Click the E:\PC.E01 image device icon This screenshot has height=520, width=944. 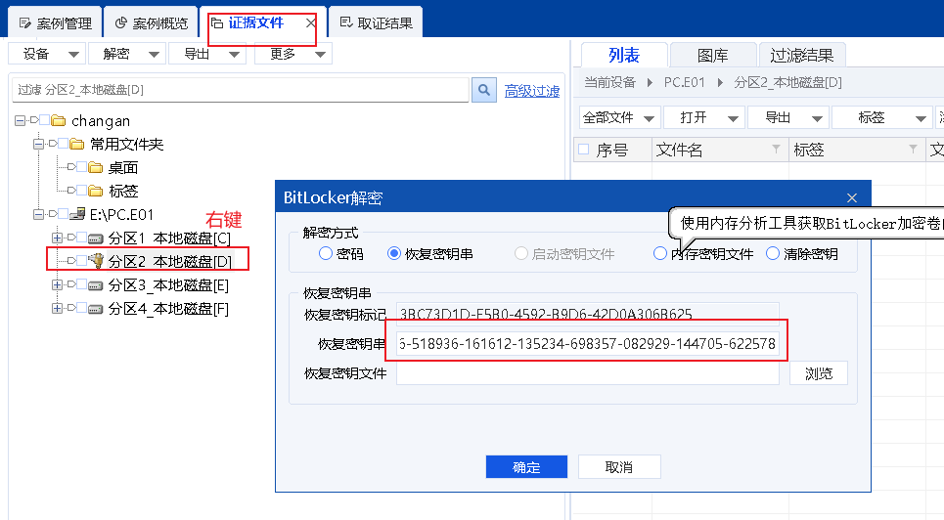pyautogui.click(x=77, y=214)
